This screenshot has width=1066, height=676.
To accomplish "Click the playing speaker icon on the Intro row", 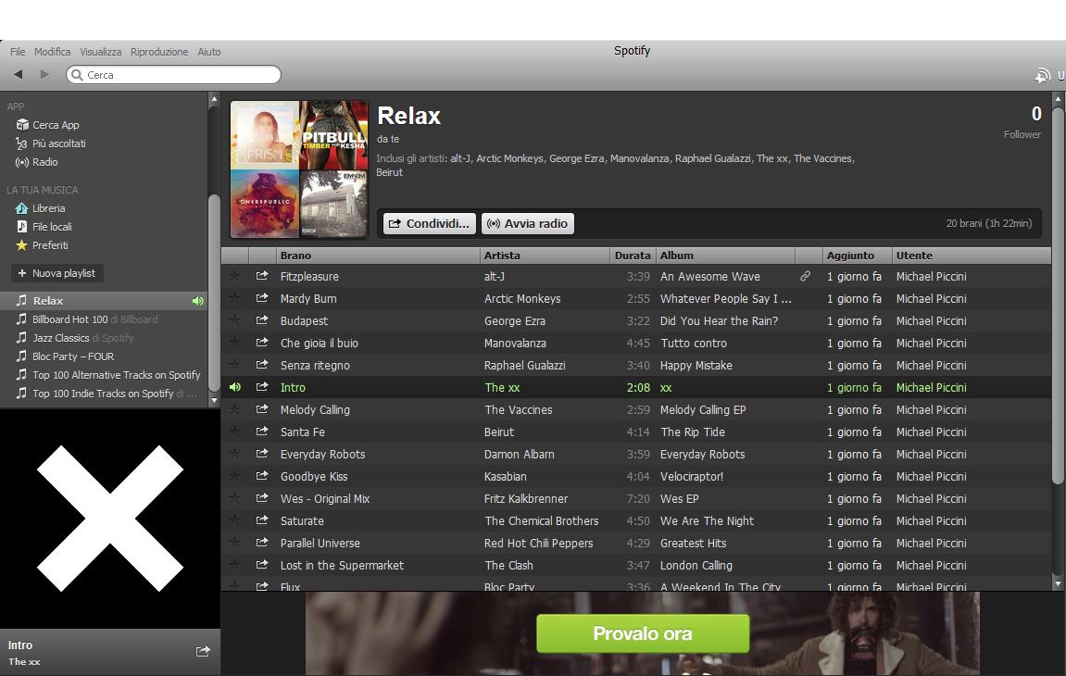I will click(235, 387).
